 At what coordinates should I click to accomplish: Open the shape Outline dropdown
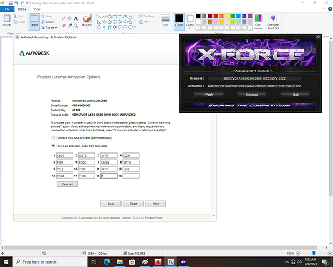(x=148, y=16)
